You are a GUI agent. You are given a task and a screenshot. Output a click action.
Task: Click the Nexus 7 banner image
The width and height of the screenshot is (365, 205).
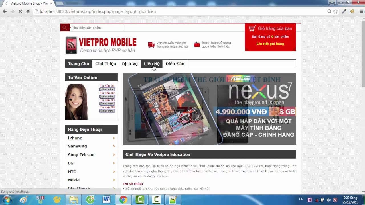point(209,109)
